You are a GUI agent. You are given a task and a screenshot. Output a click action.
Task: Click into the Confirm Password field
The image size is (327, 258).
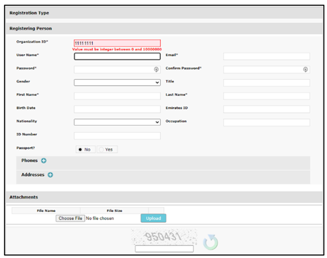(266, 69)
